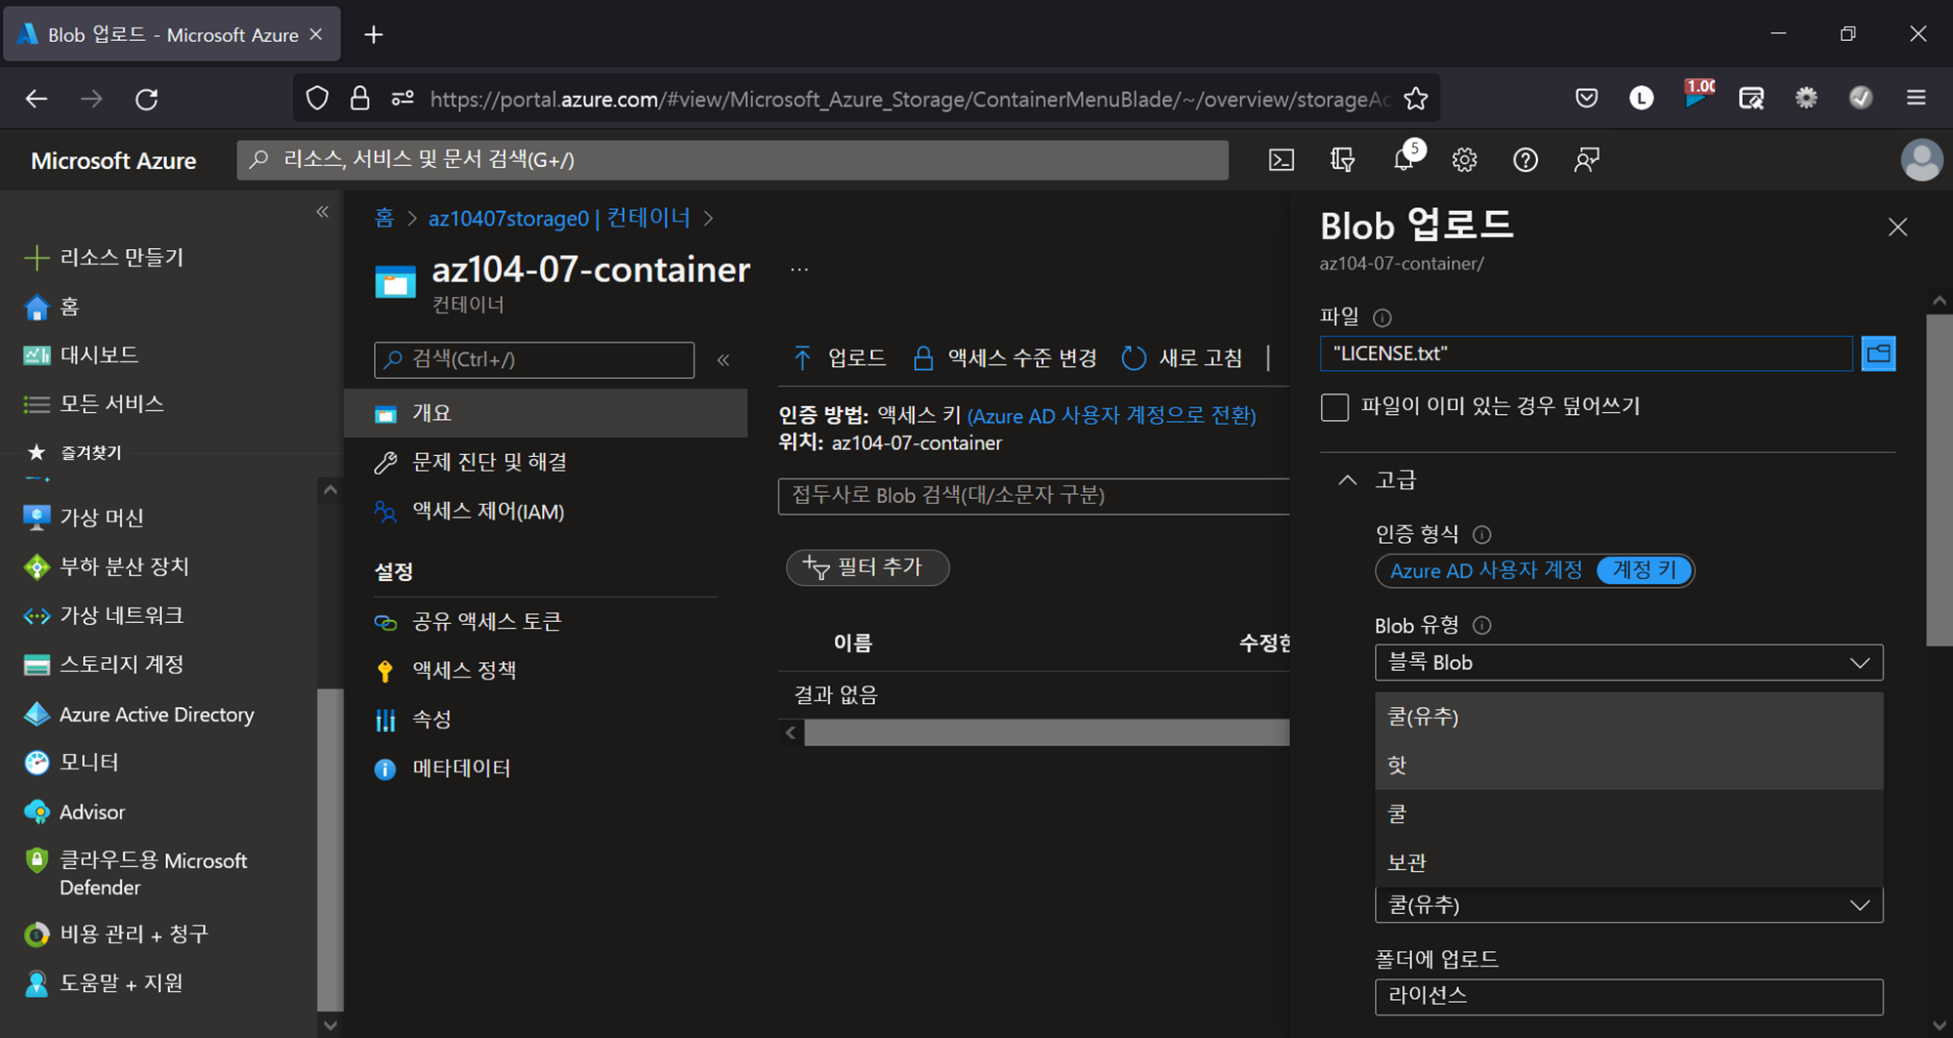The height and width of the screenshot is (1038, 1953).
Task: Bookmark this page with the star icon
Action: (1416, 99)
